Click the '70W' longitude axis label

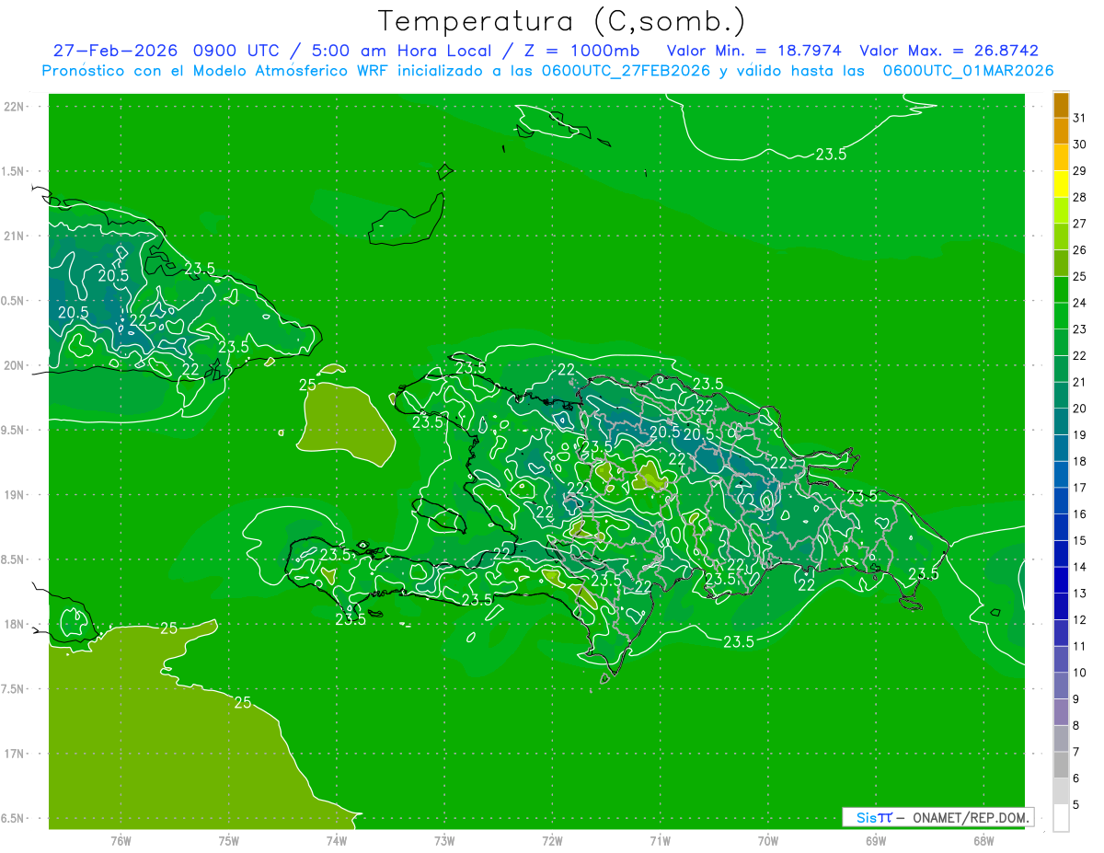767,841
